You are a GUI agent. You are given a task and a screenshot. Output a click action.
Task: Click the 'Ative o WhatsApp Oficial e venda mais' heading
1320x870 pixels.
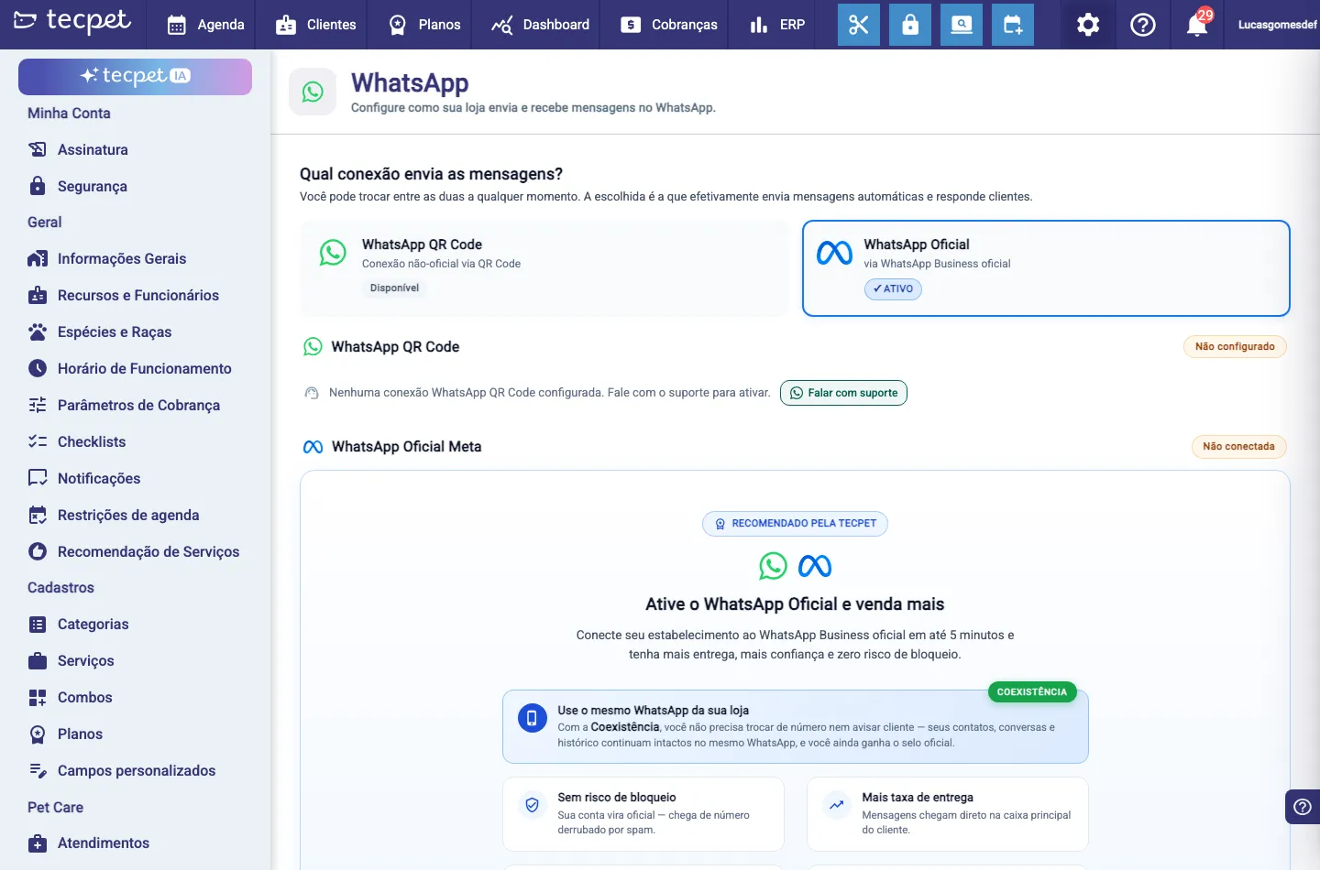[x=795, y=604]
